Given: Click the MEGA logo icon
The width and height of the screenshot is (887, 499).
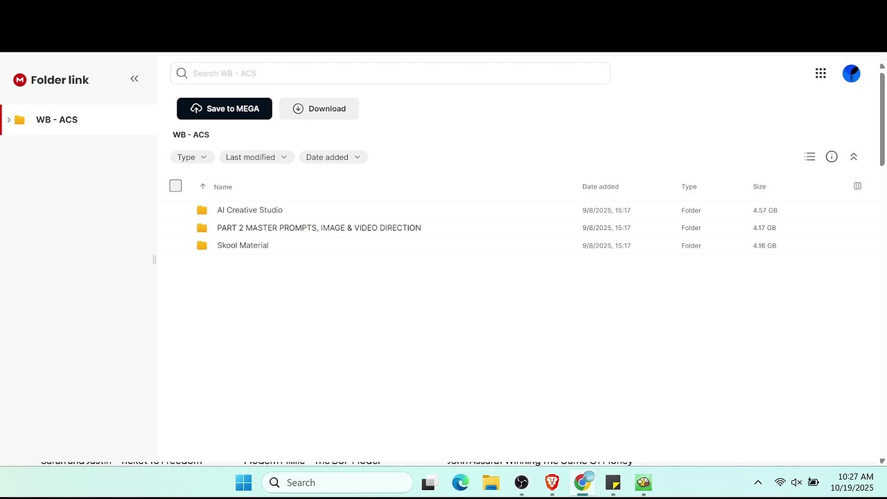Looking at the screenshot, I should (19, 80).
